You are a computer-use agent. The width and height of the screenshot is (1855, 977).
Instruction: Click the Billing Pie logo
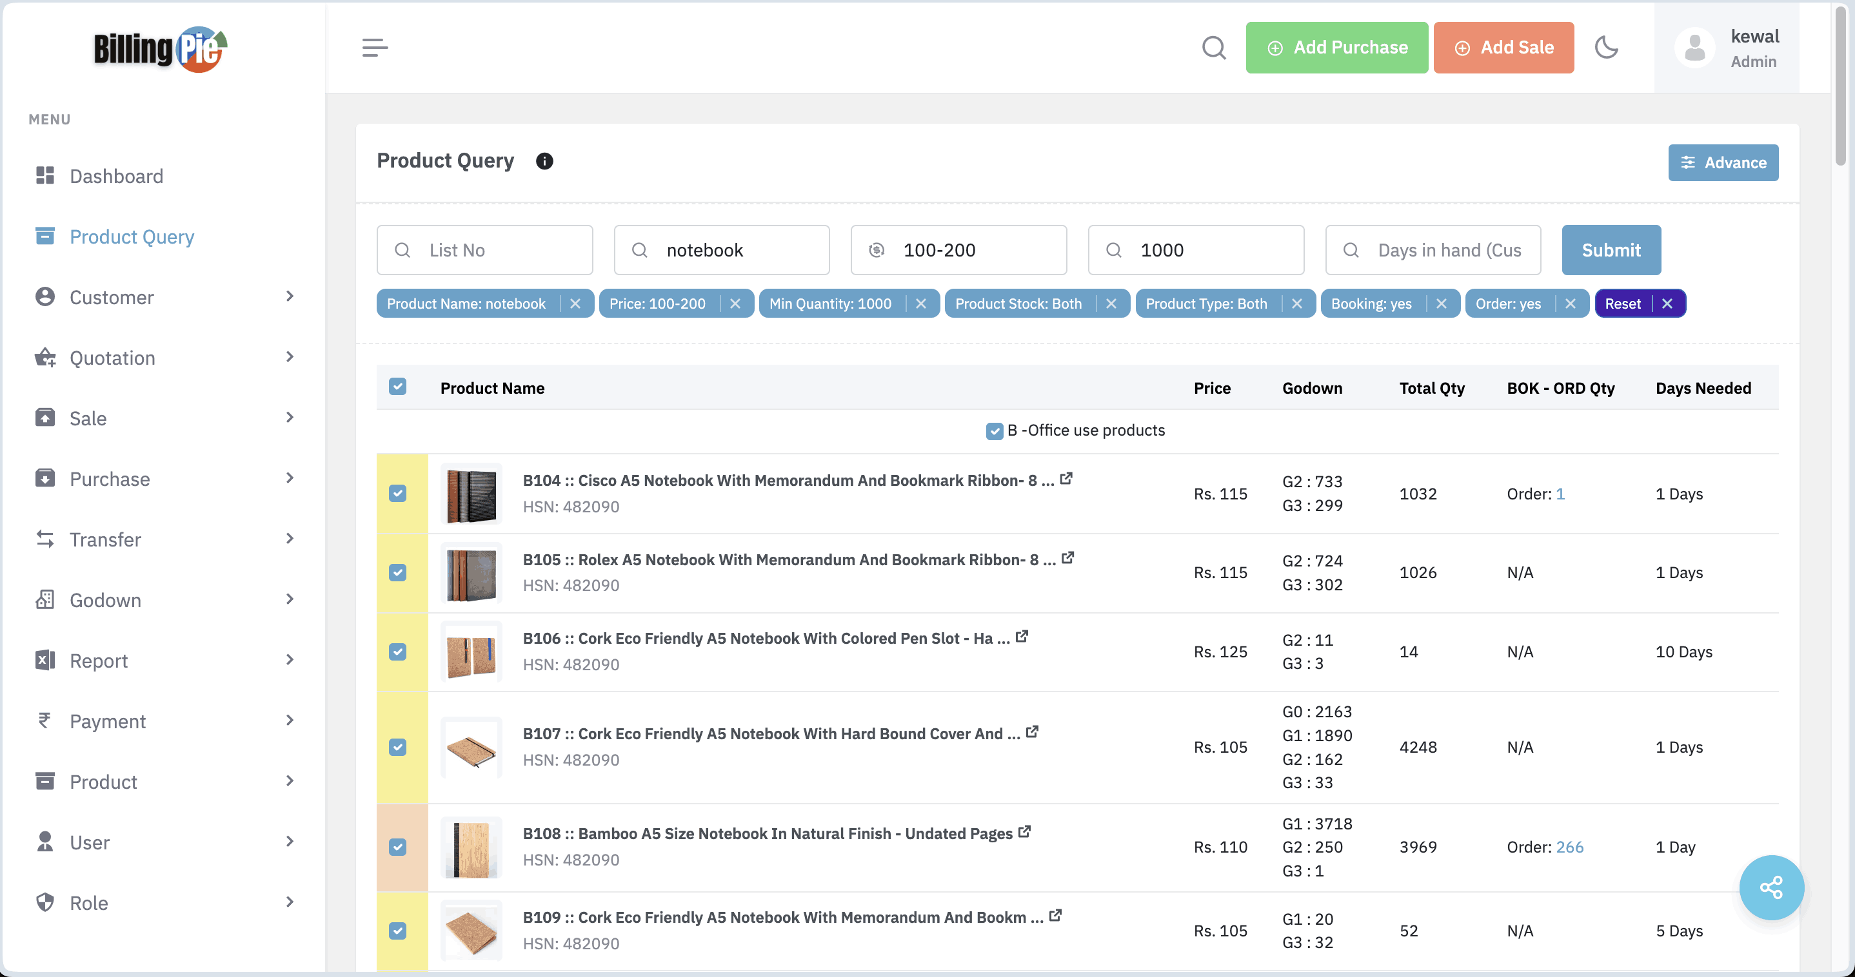click(161, 49)
